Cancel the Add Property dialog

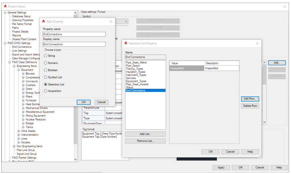(101, 102)
